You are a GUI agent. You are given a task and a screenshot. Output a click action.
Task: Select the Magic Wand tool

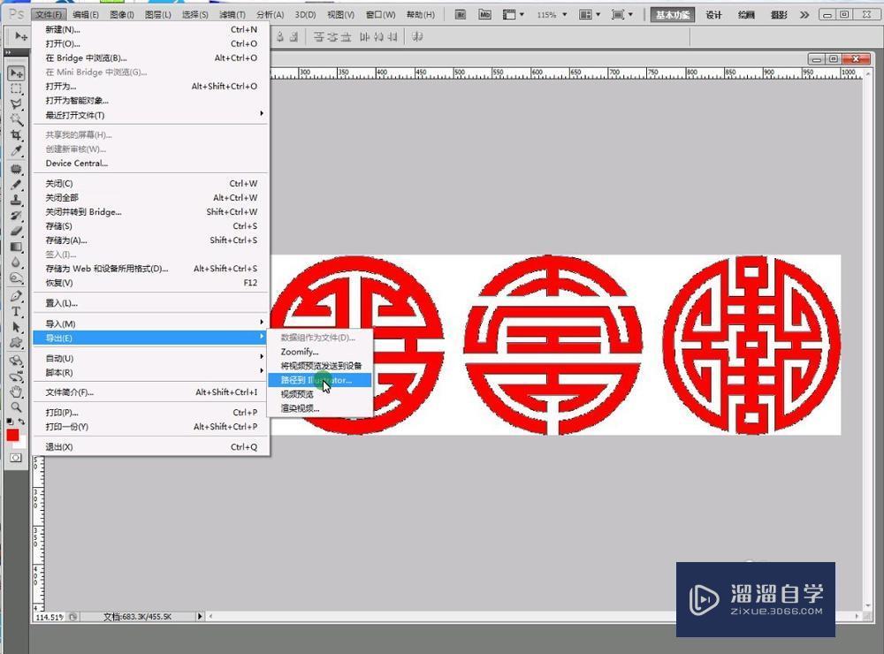pyautogui.click(x=16, y=119)
